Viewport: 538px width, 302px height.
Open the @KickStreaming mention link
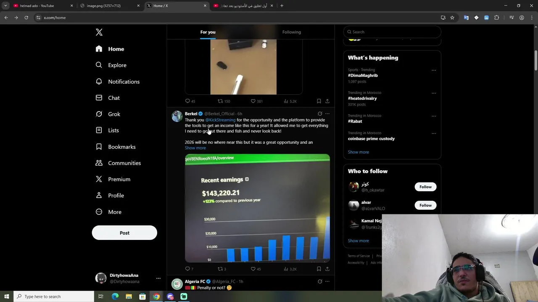point(220,120)
